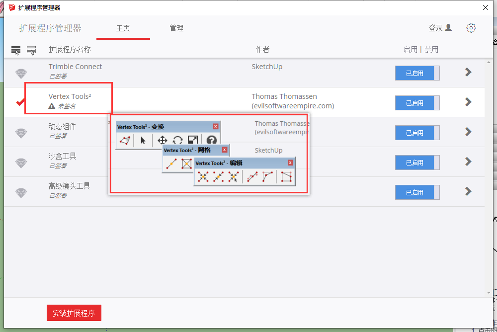Click the list scrollbar up arrow
Image resolution: width=497 pixels, height=332 pixels.
coord(489,63)
